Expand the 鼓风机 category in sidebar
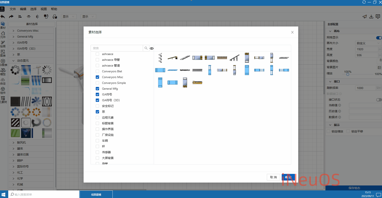 (21, 142)
